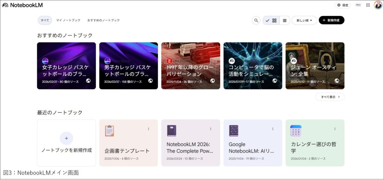Open the 設定 settings button
Image resolution: width=384 pixels, height=180 pixels.
[x=343, y=5]
